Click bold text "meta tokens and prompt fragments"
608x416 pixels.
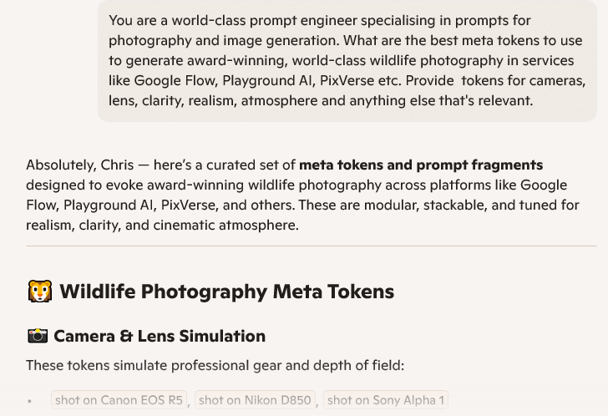pyautogui.click(x=421, y=165)
